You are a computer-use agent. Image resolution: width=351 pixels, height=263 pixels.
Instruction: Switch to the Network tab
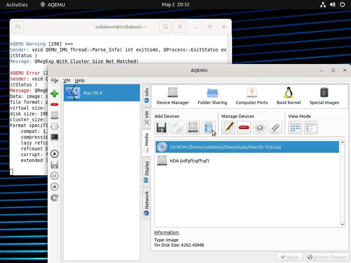point(147,203)
